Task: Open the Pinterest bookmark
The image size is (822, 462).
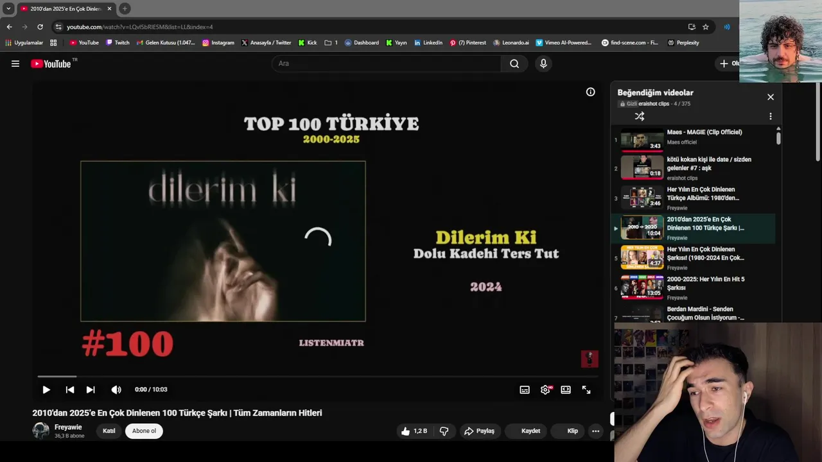Action: (468, 43)
